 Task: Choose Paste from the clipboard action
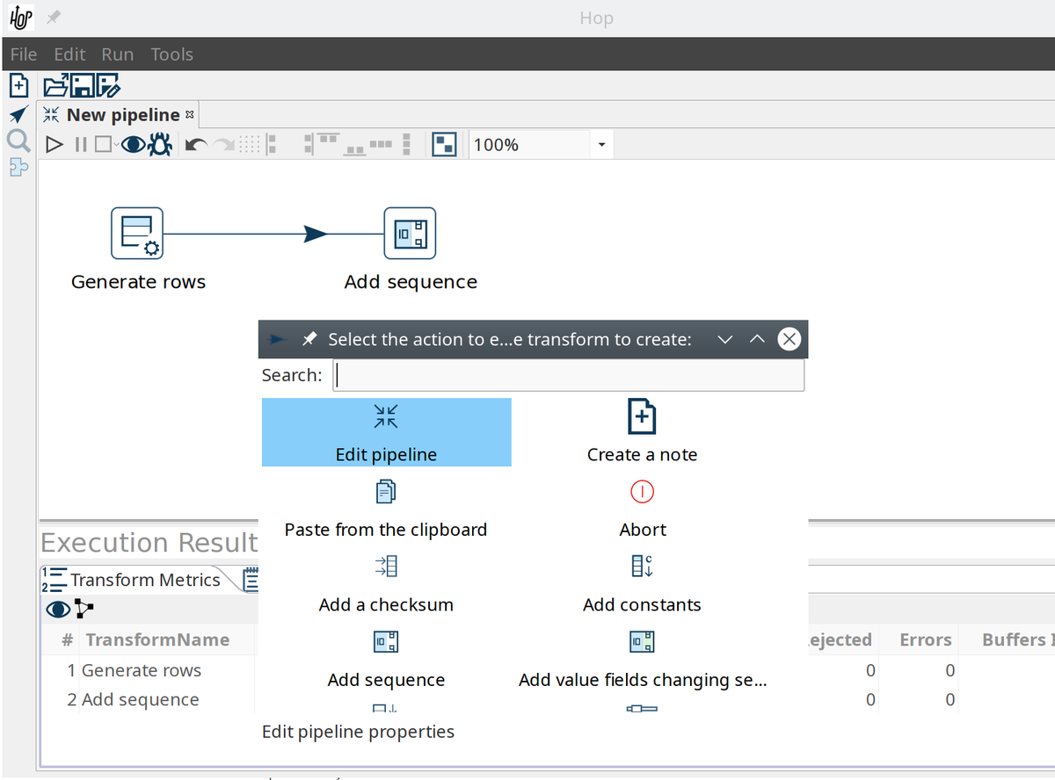pyautogui.click(x=386, y=509)
